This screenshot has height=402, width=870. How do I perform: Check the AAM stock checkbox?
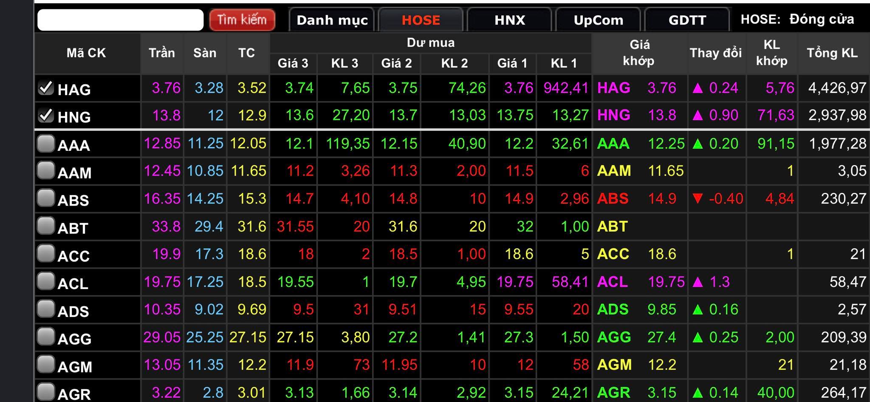[45, 171]
